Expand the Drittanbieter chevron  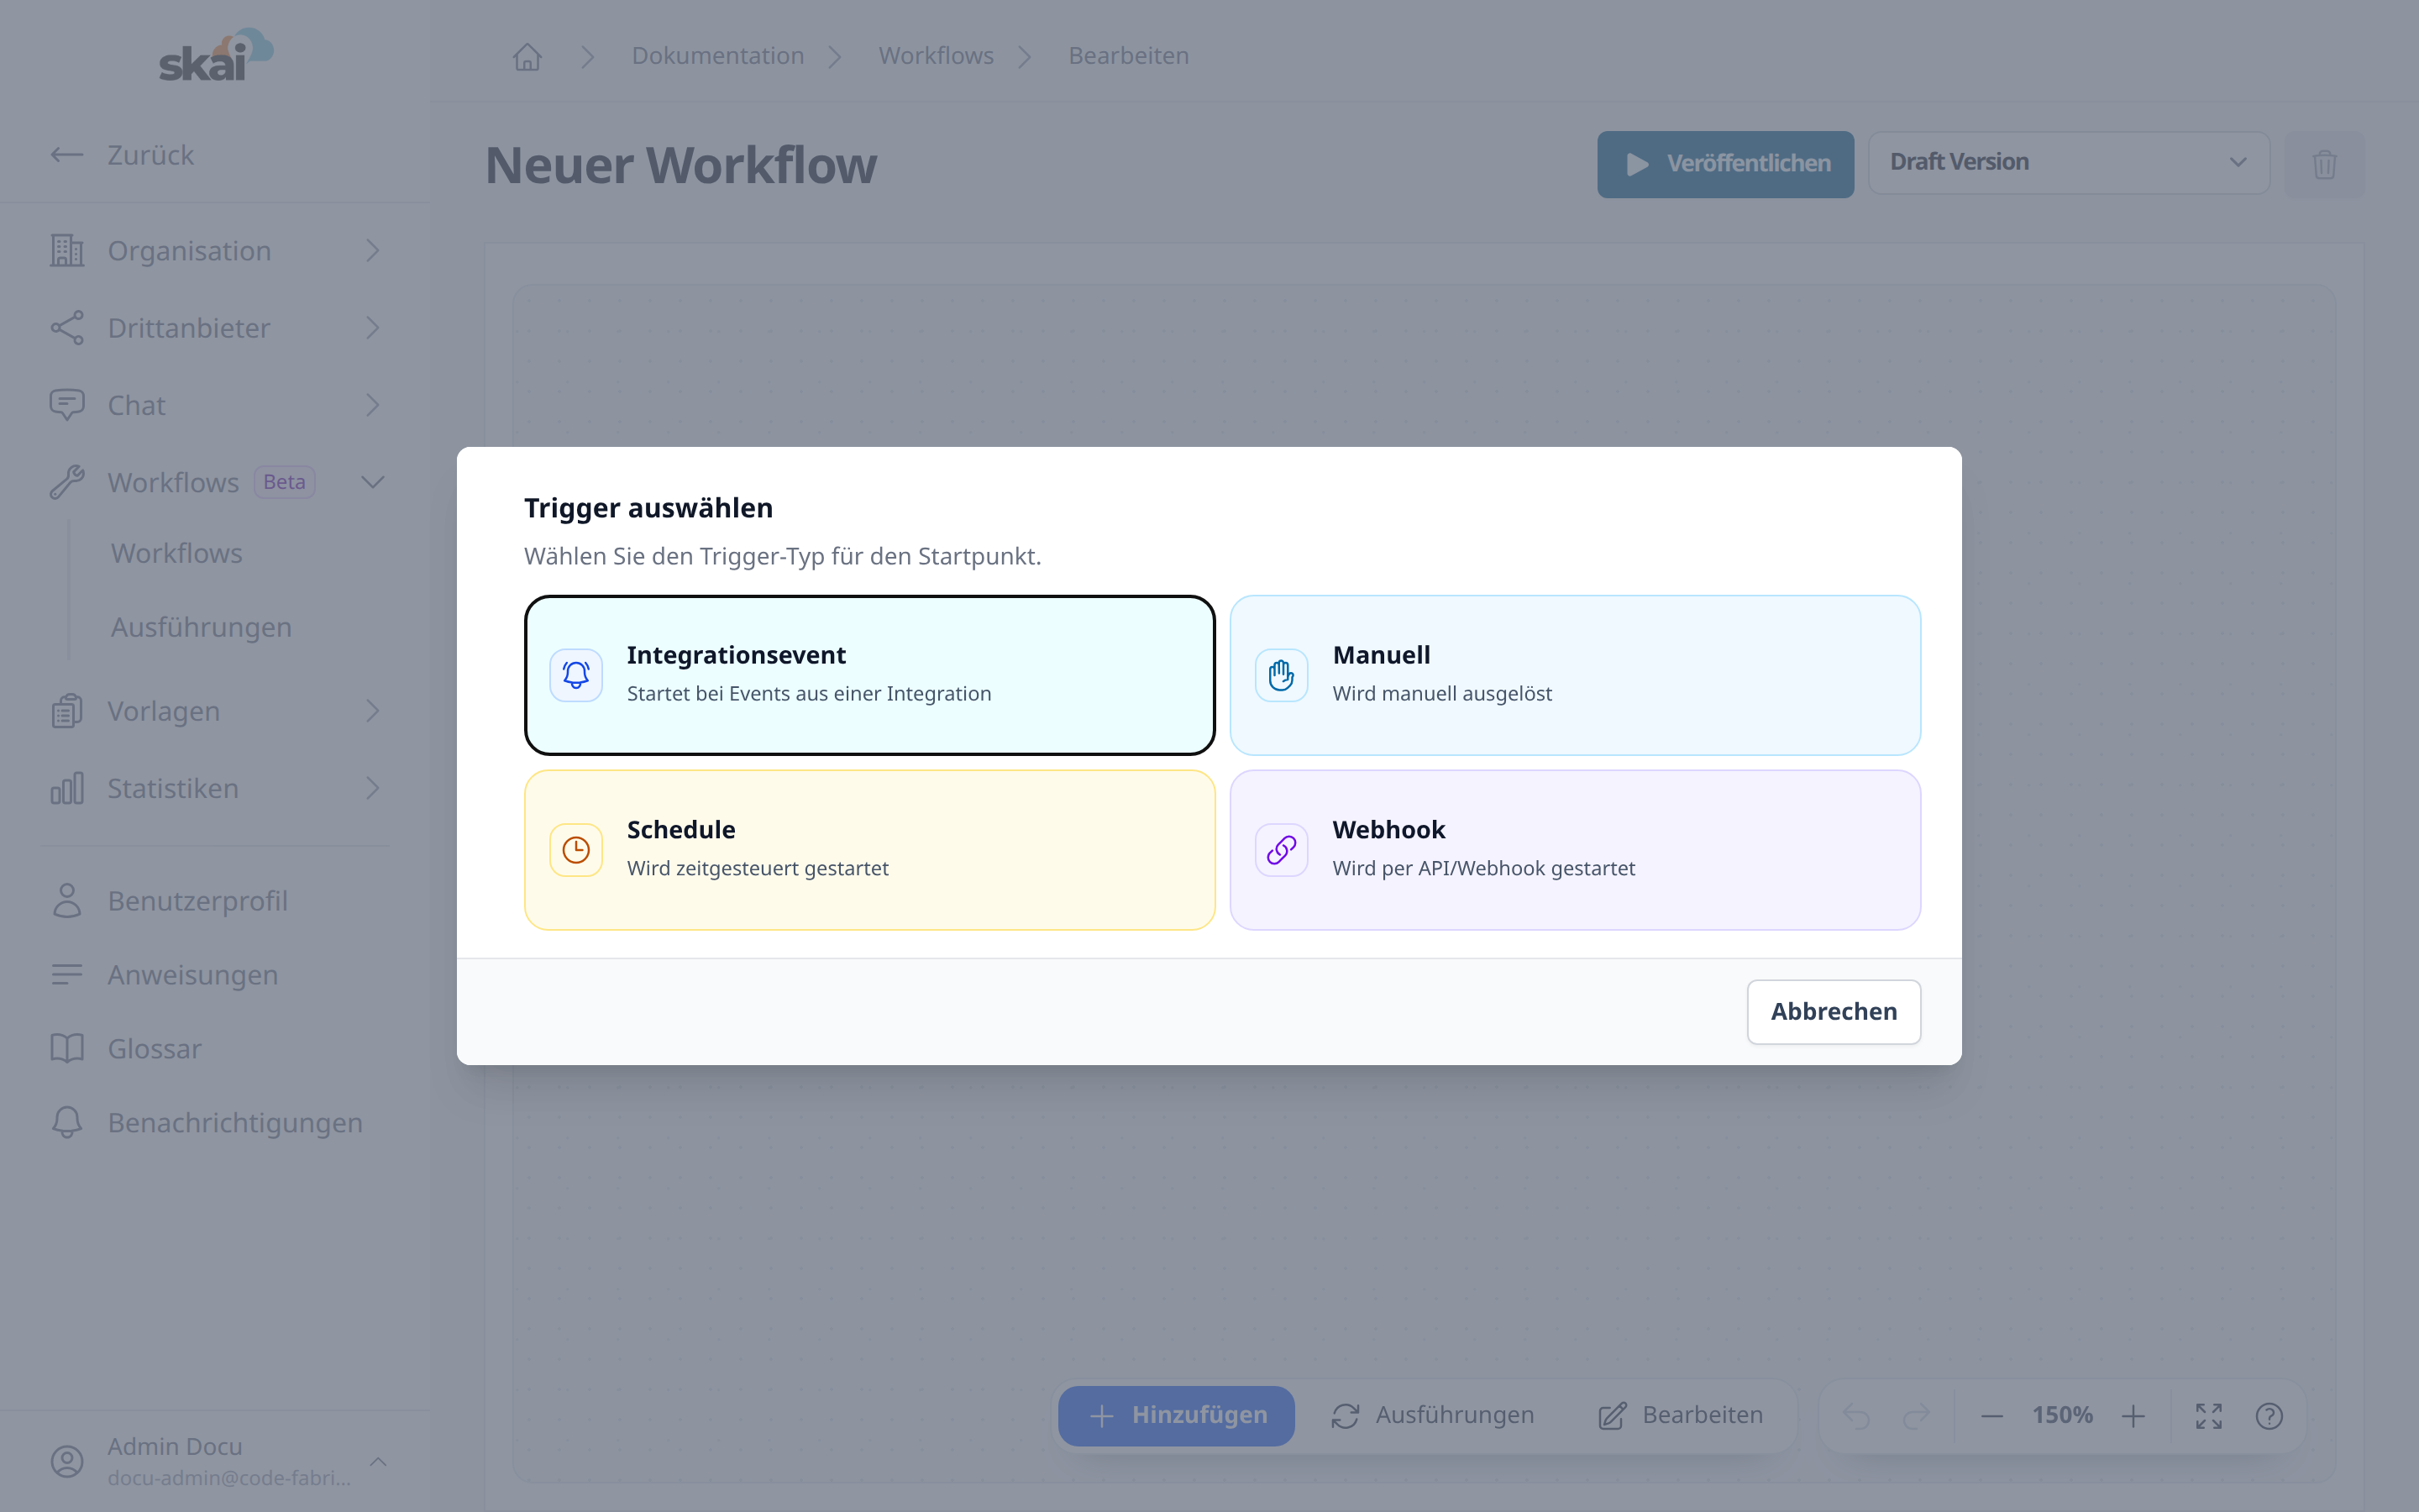(372, 328)
